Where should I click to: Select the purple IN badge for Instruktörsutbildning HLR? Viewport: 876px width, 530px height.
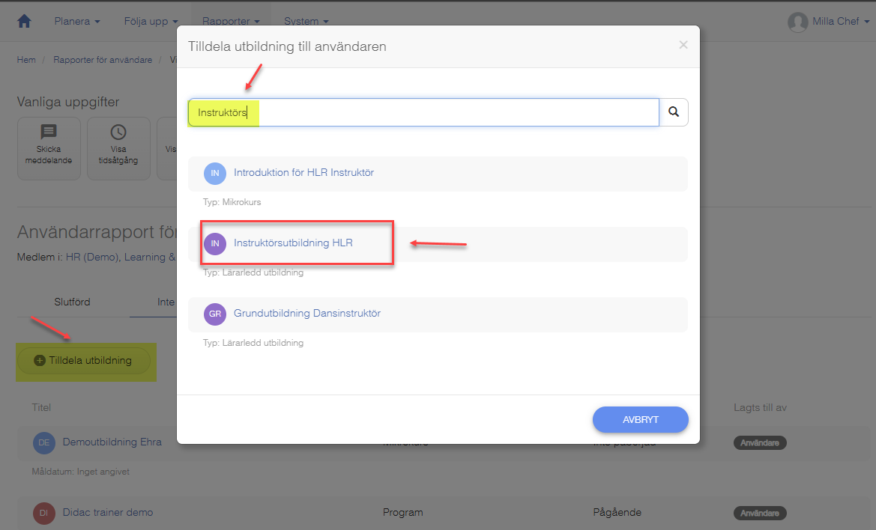click(215, 244)
